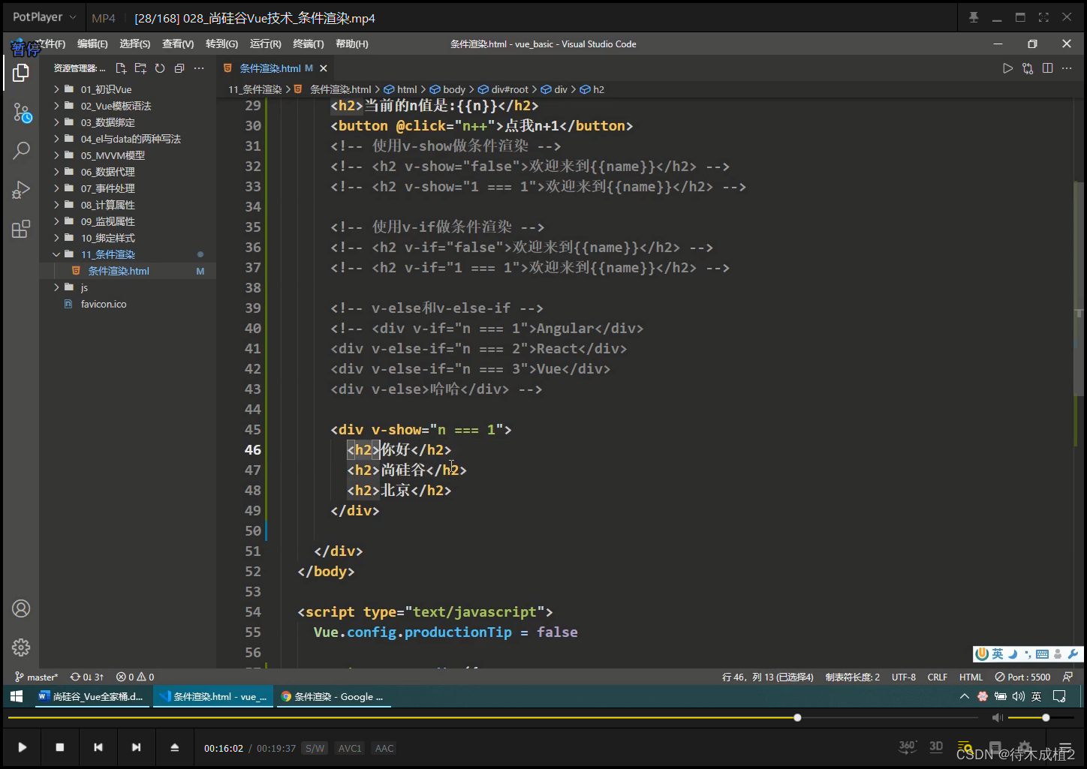1087x769 pixels.
Task: Toggle PotPlayer 3D mode
Action: coord(936,746)
